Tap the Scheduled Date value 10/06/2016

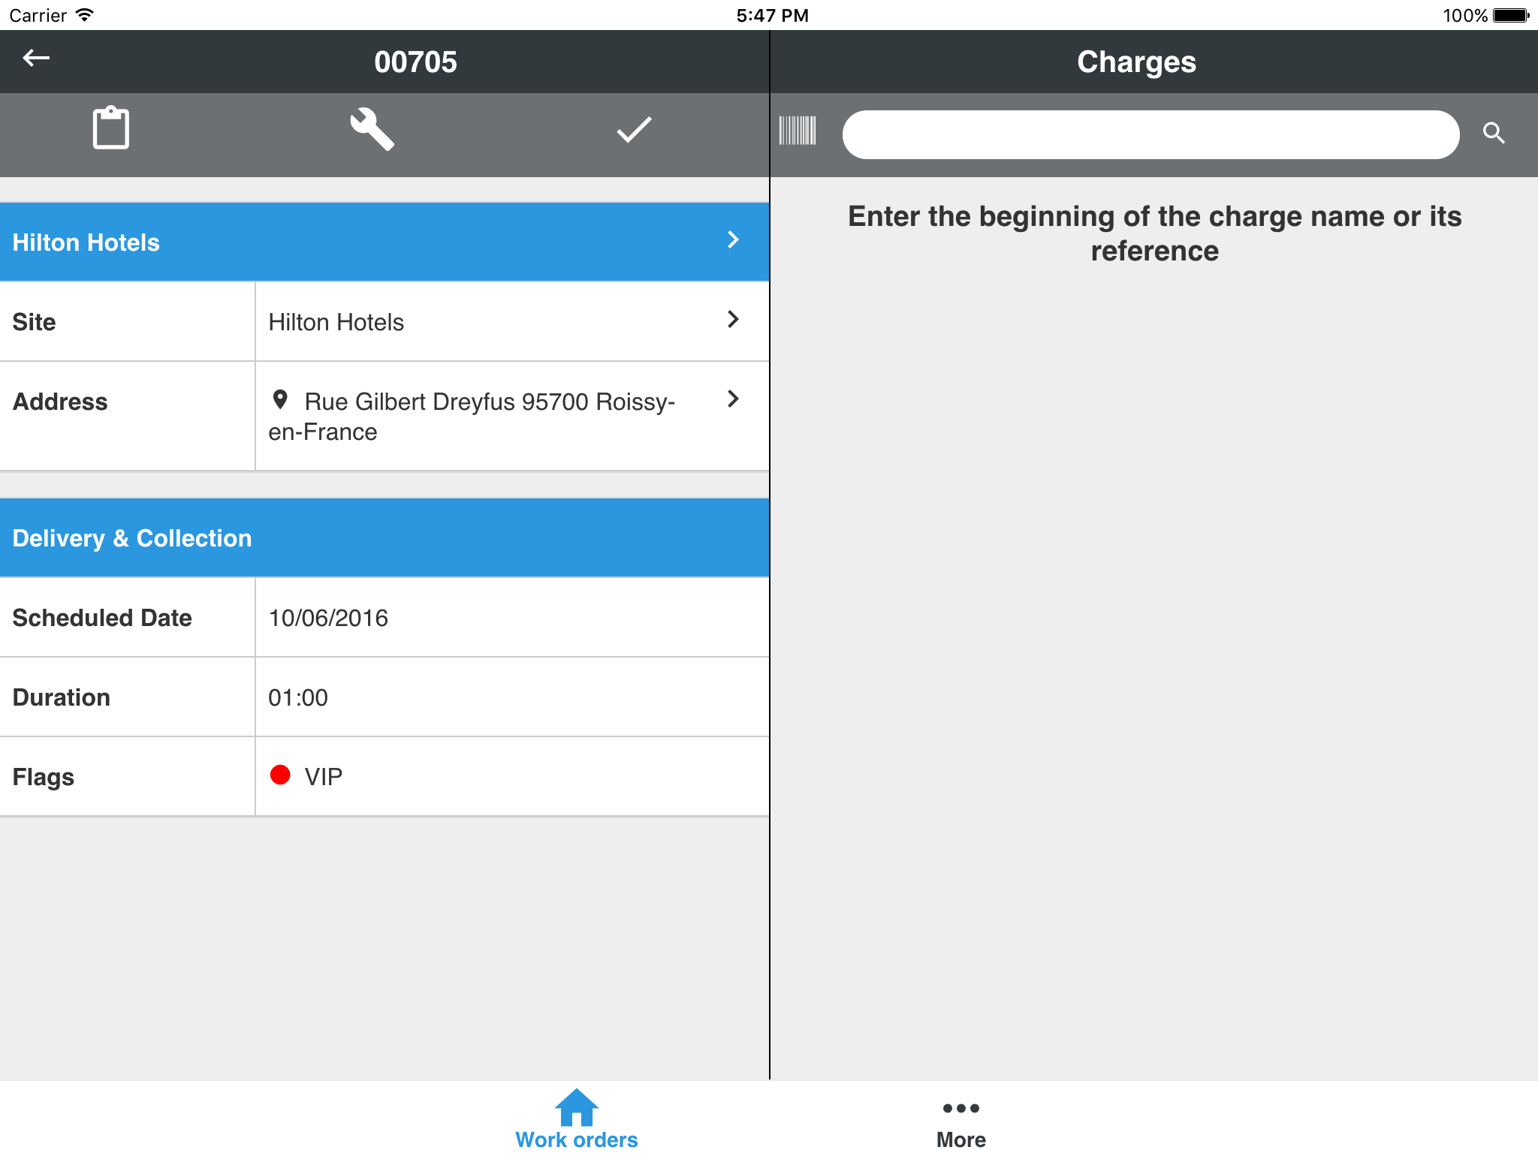coord(328,618)
